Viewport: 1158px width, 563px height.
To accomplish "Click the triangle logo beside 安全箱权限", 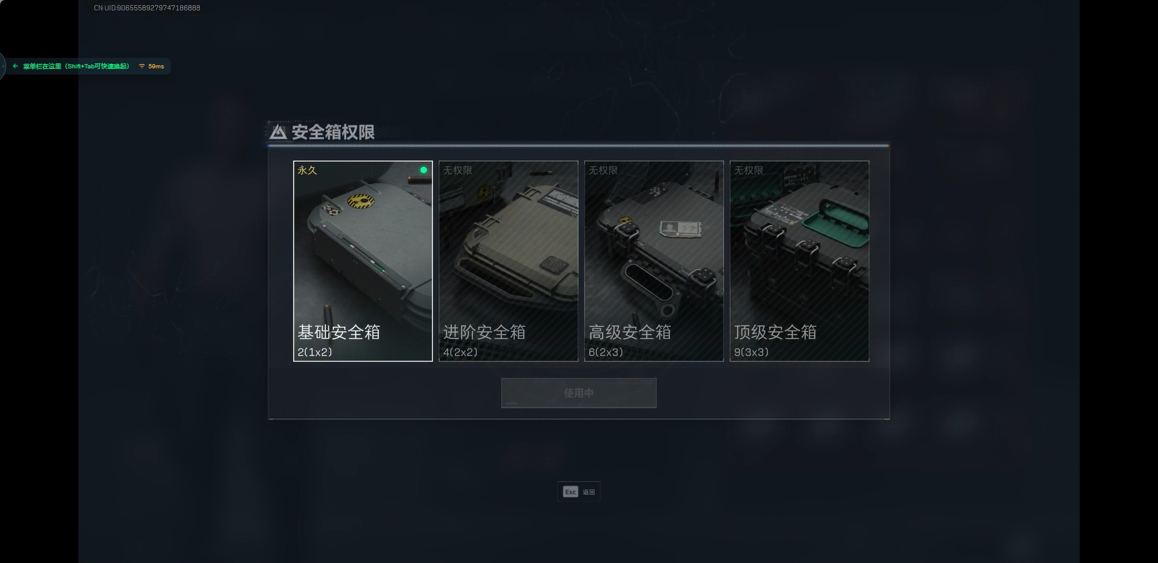I will [x=278, y=132].
